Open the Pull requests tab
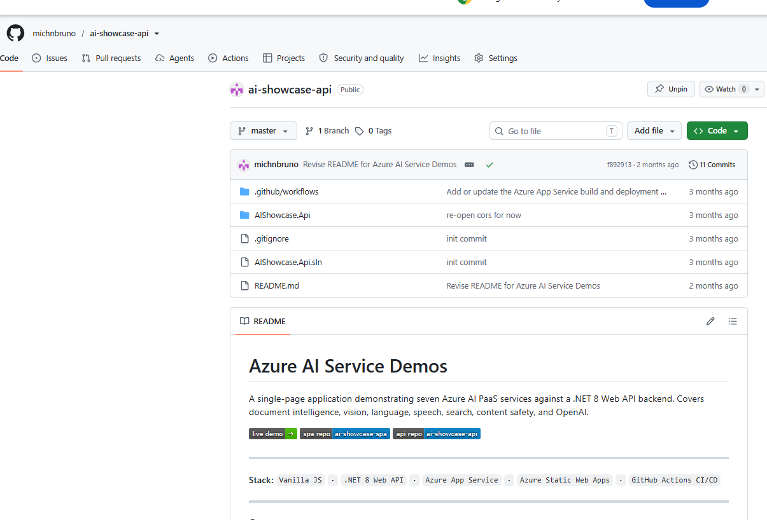This screenshot has height=520, width=767. click(111, 58)
